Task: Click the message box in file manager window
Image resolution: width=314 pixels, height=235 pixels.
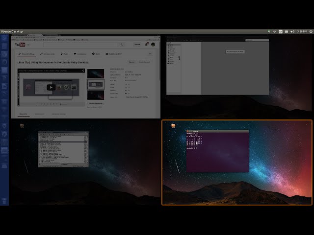Action: 235,52
